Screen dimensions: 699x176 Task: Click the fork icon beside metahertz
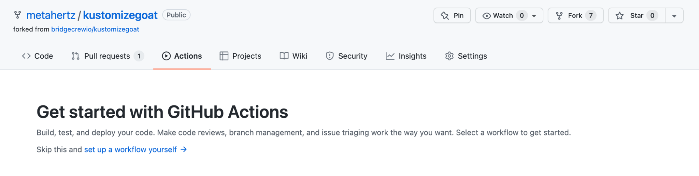(x=17, y=15)
